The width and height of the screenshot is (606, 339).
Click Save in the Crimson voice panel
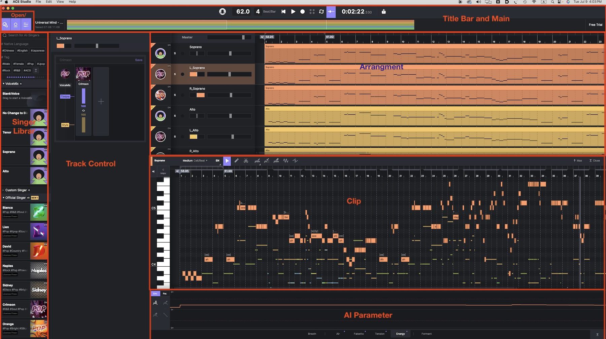[138, 60]
